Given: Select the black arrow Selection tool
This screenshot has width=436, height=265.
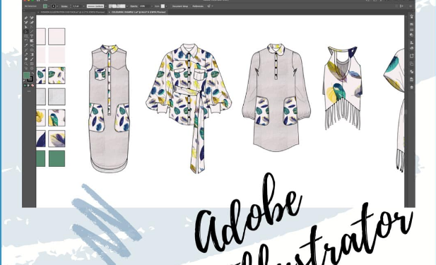Looking at the screenshot, I should tap(26, 27).
